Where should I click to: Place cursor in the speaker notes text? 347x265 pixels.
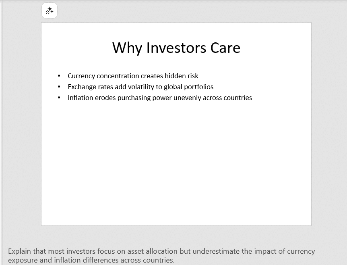coord(161,256)
